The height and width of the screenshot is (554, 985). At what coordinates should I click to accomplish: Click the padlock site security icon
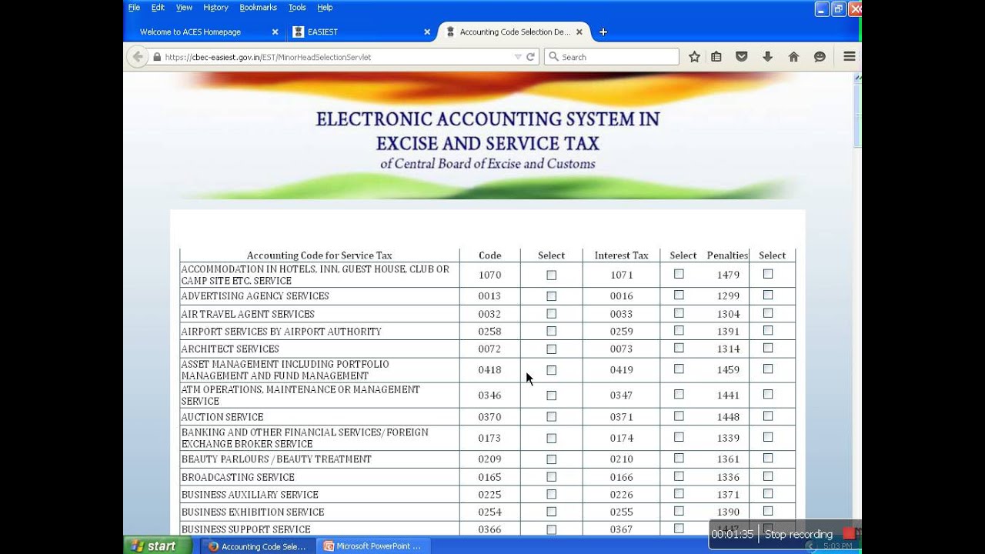(x=157, y=57)
